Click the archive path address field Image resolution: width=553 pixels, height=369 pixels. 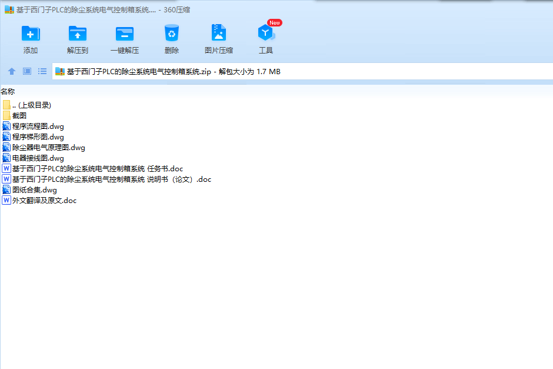[x=302, y=72]
